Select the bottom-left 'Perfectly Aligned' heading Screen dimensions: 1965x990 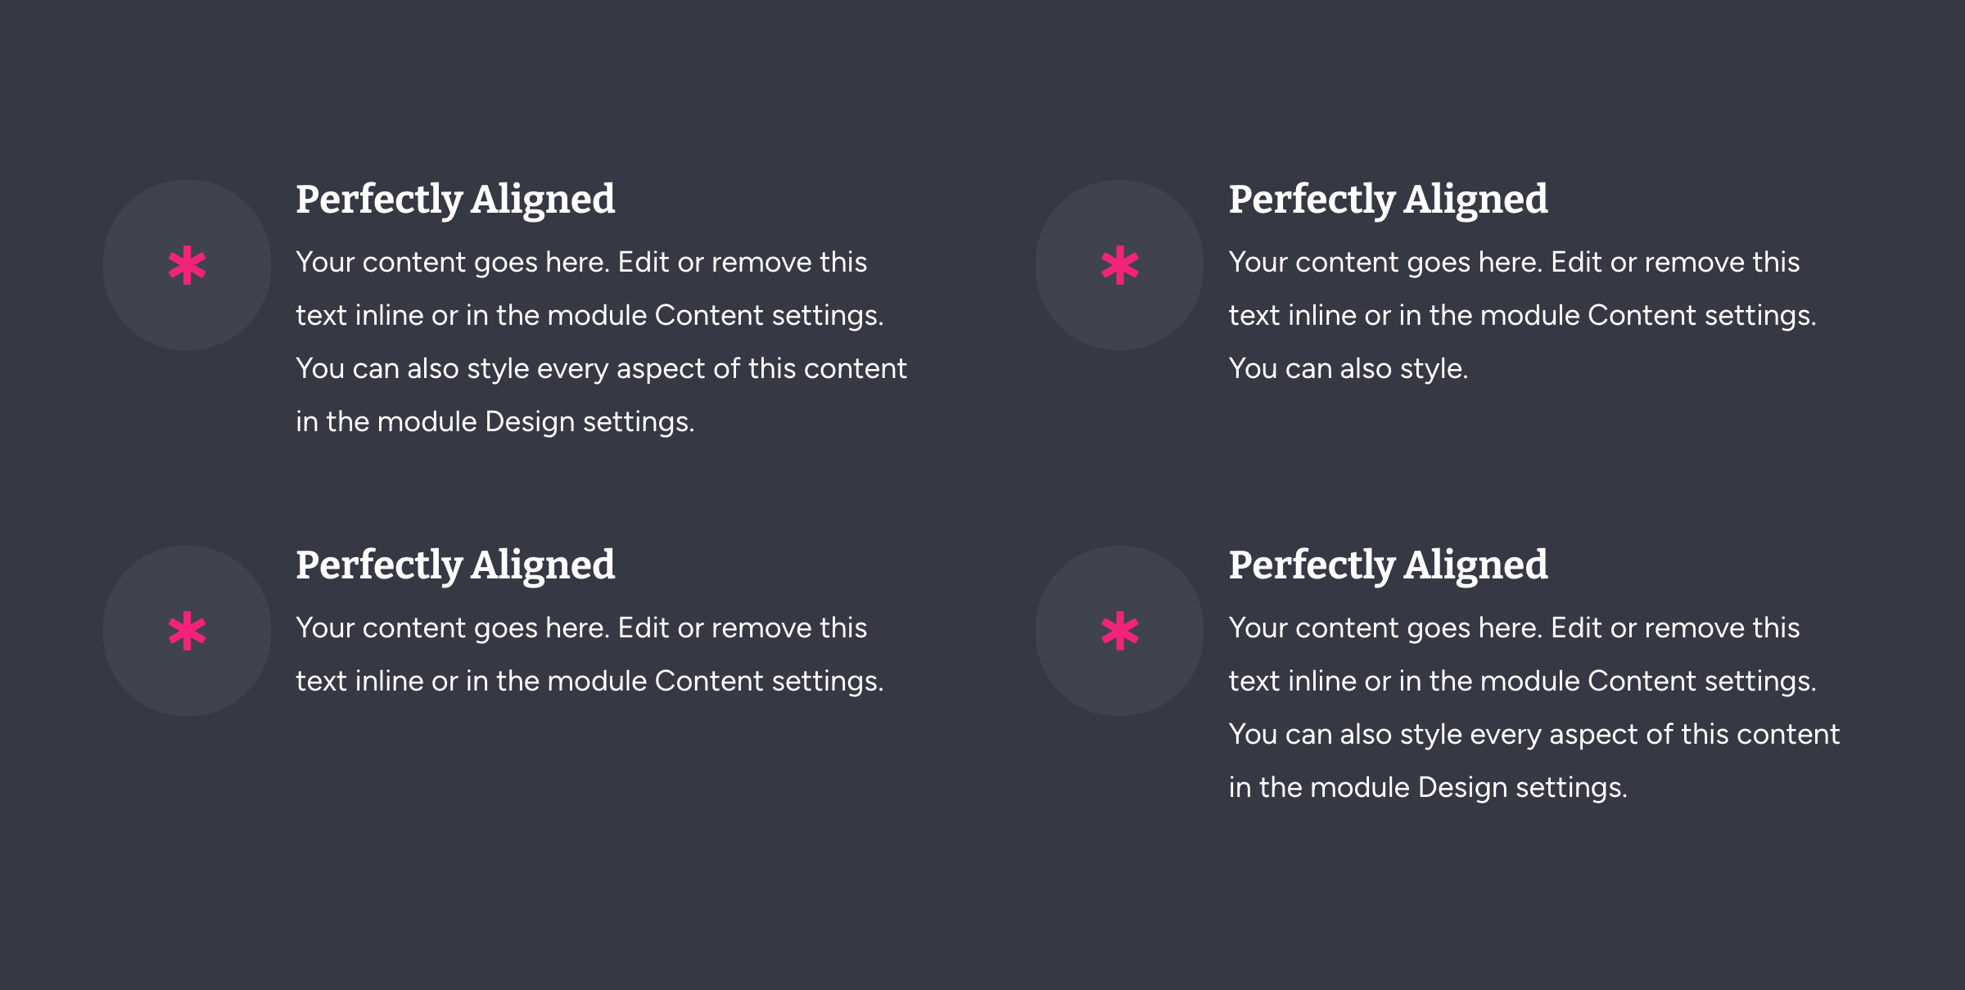pos(455,565)
